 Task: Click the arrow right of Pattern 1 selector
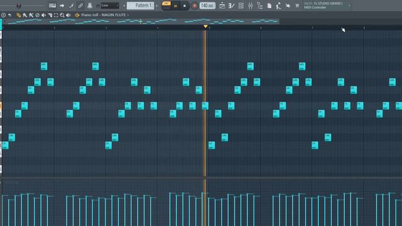pyautogui.click(x=156, y=6)
